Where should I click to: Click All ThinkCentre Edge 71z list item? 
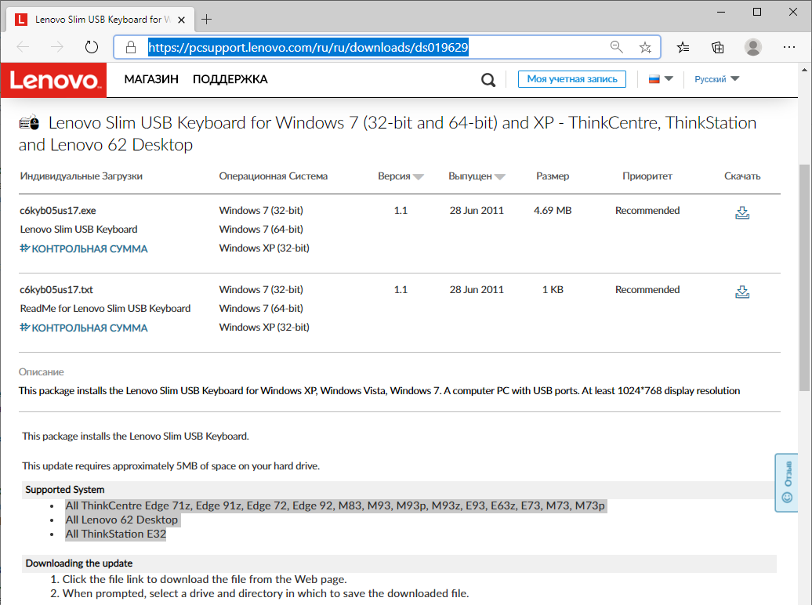[x=335, y=505]
